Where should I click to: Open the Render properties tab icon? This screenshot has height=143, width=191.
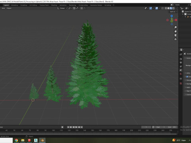tap(181, 59)
